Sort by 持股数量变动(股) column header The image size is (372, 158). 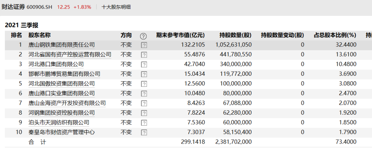[x=282, y=35]
